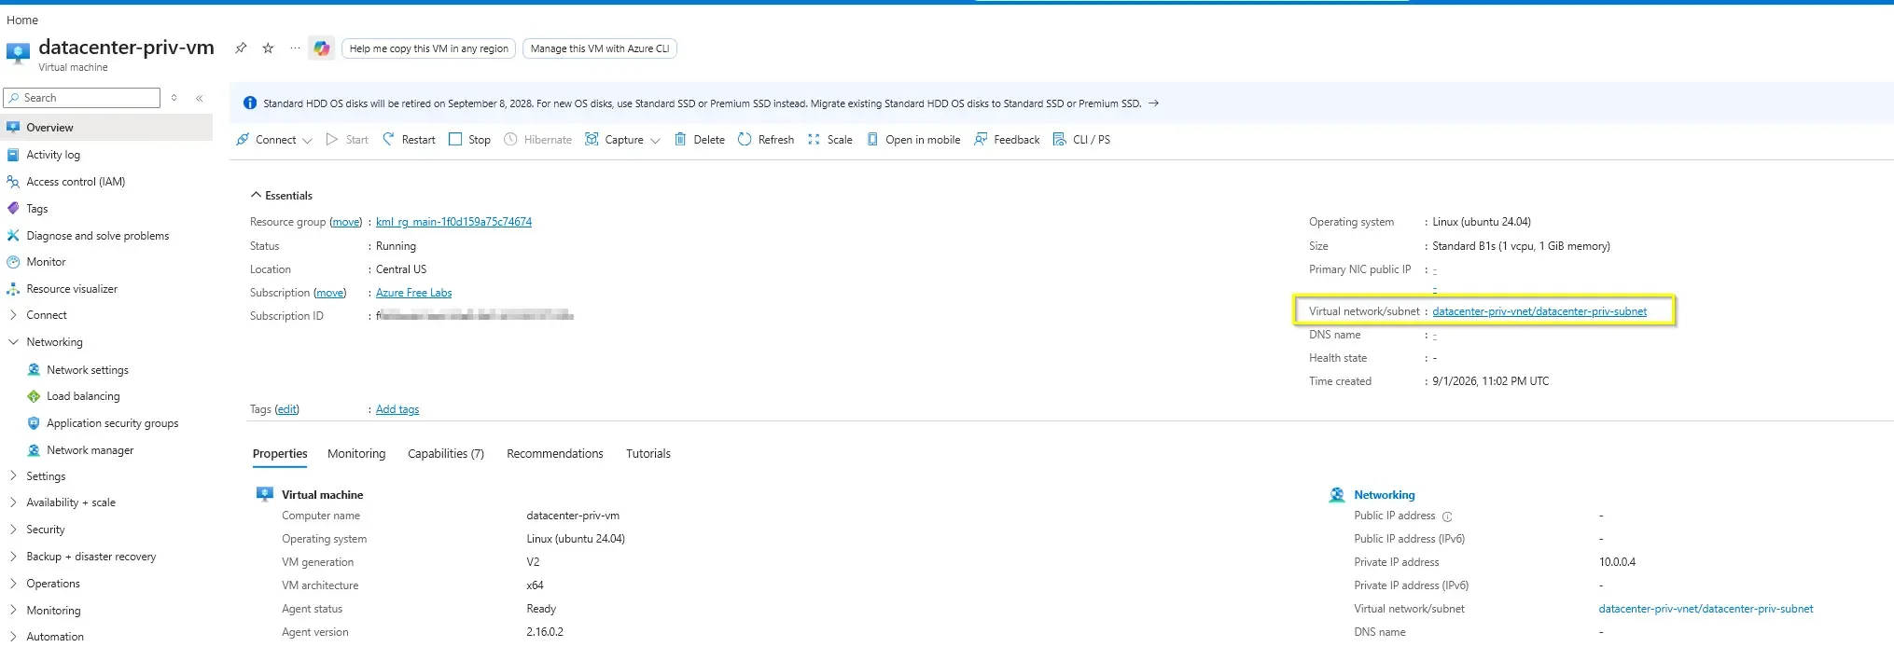1894x647 pixels.
Task: Click the Networking section heading
Action: tap(1384, 495)
